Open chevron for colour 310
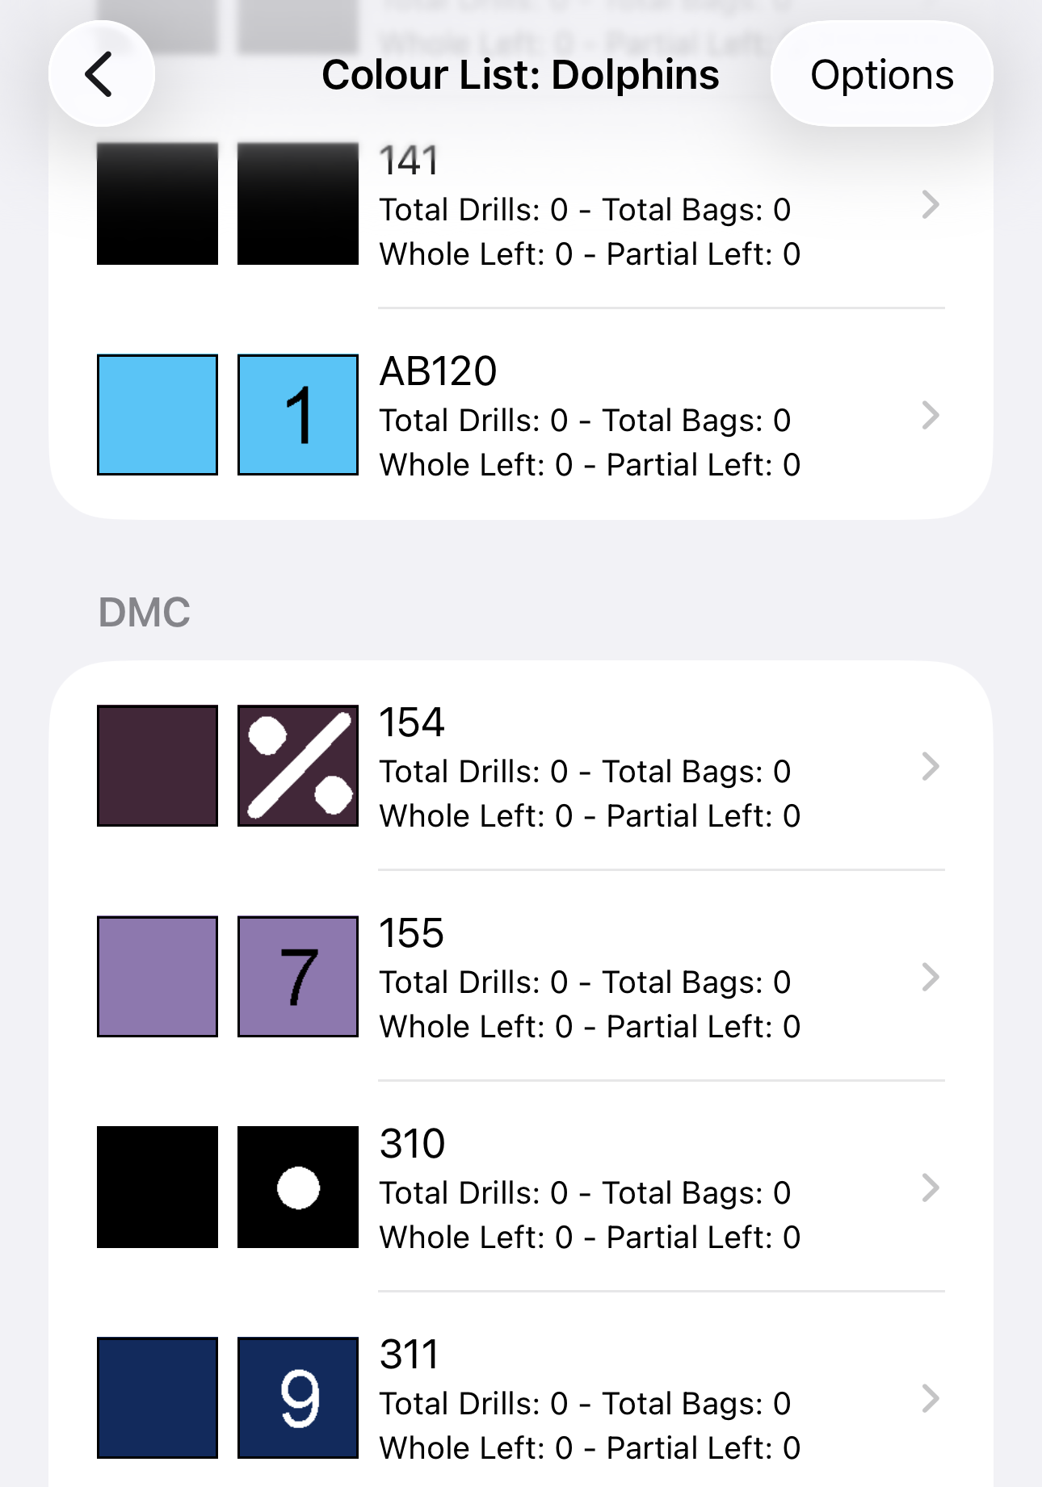The image size is (1042, 1487). (x=931, y=1188)
